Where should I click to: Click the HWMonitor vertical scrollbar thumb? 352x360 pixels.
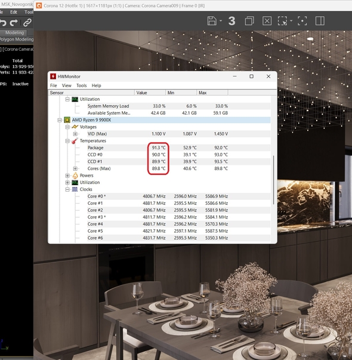273,180
